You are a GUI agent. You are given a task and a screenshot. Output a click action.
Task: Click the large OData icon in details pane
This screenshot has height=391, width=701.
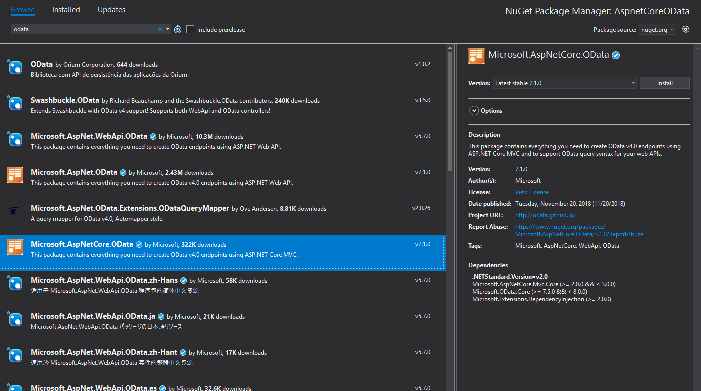(x=476, y=56)
